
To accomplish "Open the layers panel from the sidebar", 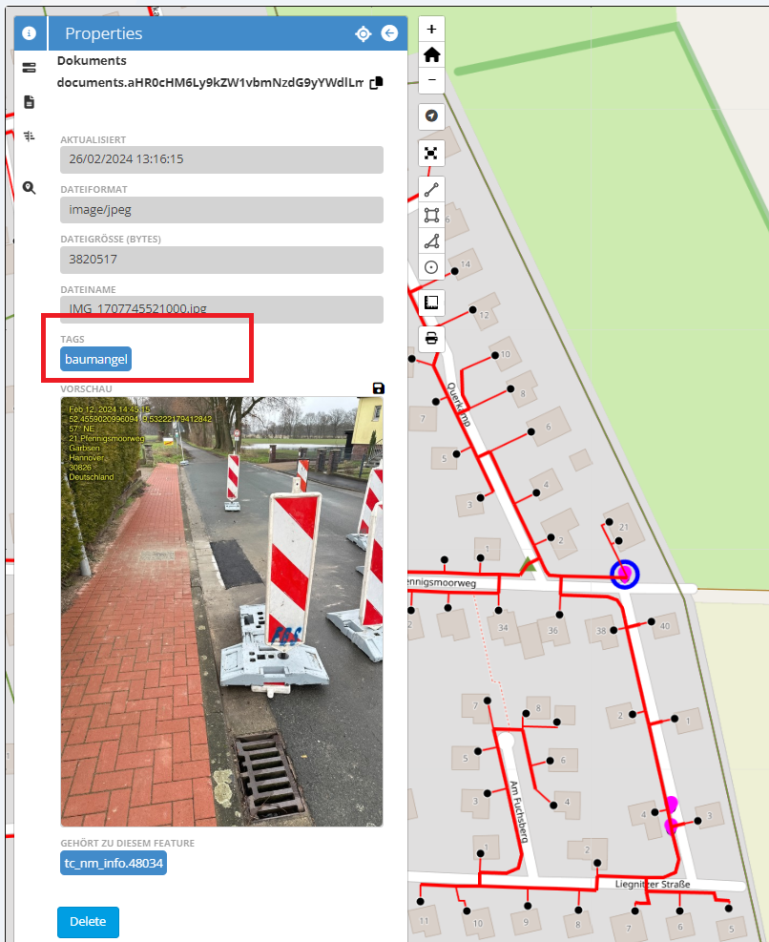I will (x=30, y=68).
